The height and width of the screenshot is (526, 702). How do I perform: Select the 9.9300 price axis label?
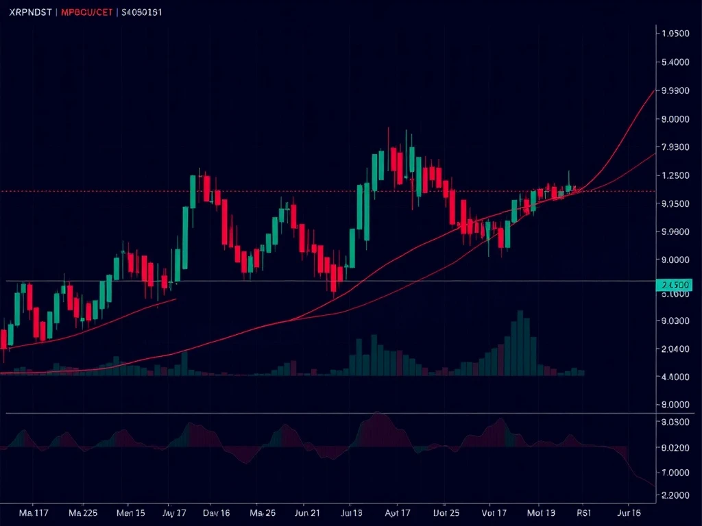click(x=675, y=90)
